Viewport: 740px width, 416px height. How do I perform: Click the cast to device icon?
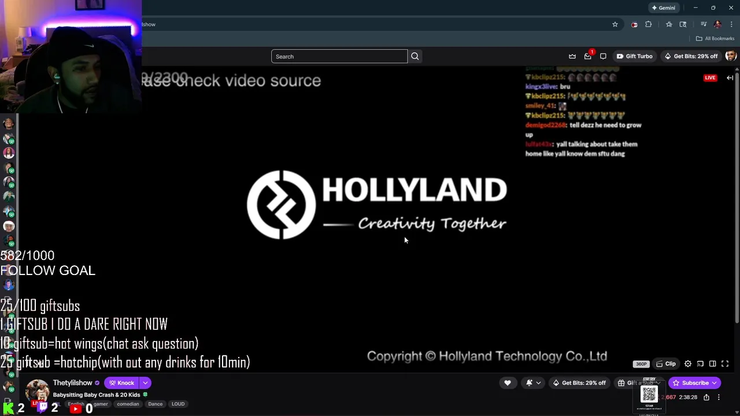tap(700, 364)
